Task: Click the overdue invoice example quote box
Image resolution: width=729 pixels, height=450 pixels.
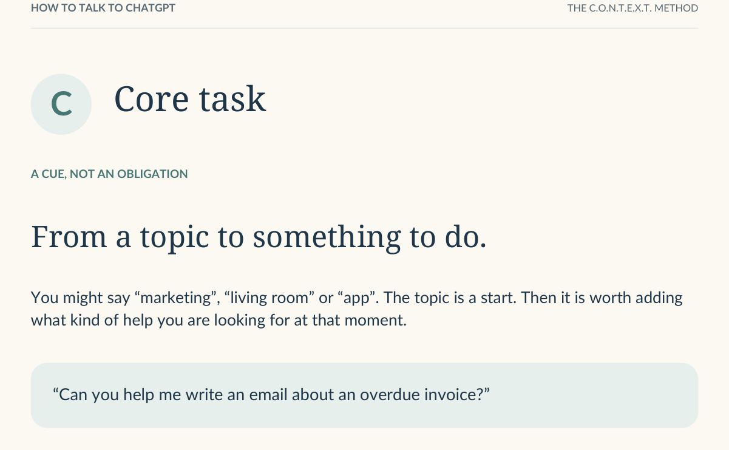Action: point(364,395)
